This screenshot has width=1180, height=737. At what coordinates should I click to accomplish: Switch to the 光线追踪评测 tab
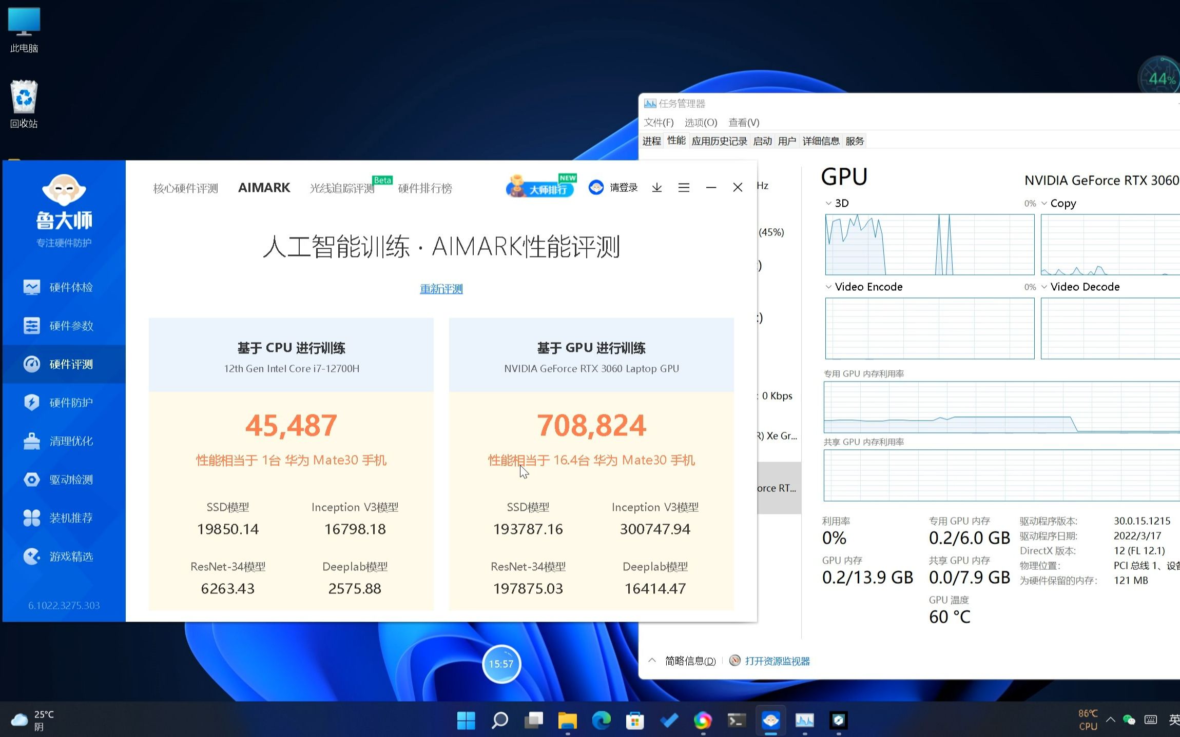(342, 188)
